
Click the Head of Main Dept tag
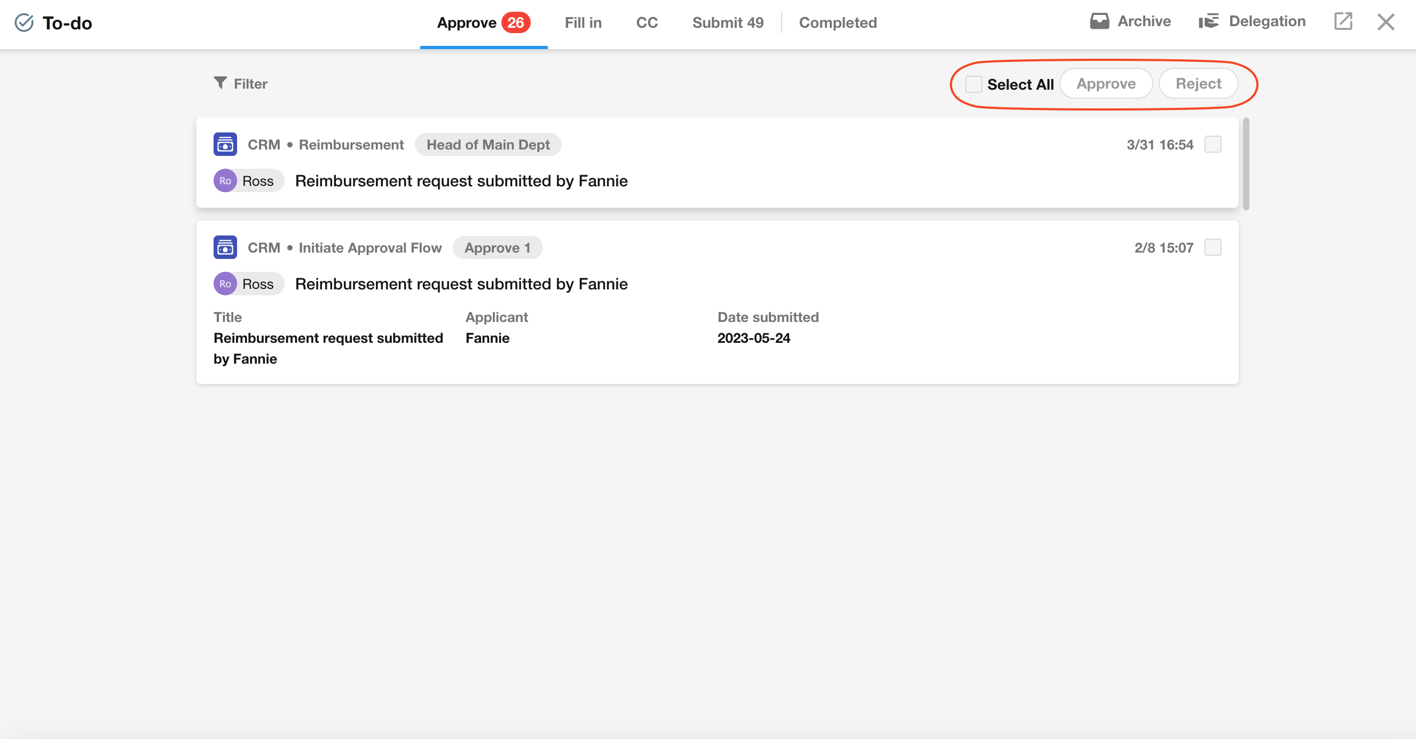pos(487,145)
